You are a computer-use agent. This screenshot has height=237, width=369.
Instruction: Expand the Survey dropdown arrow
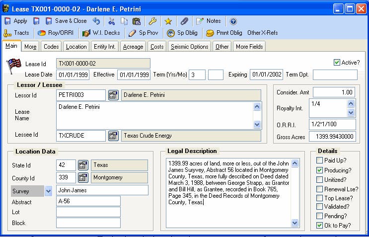point(48,191)
